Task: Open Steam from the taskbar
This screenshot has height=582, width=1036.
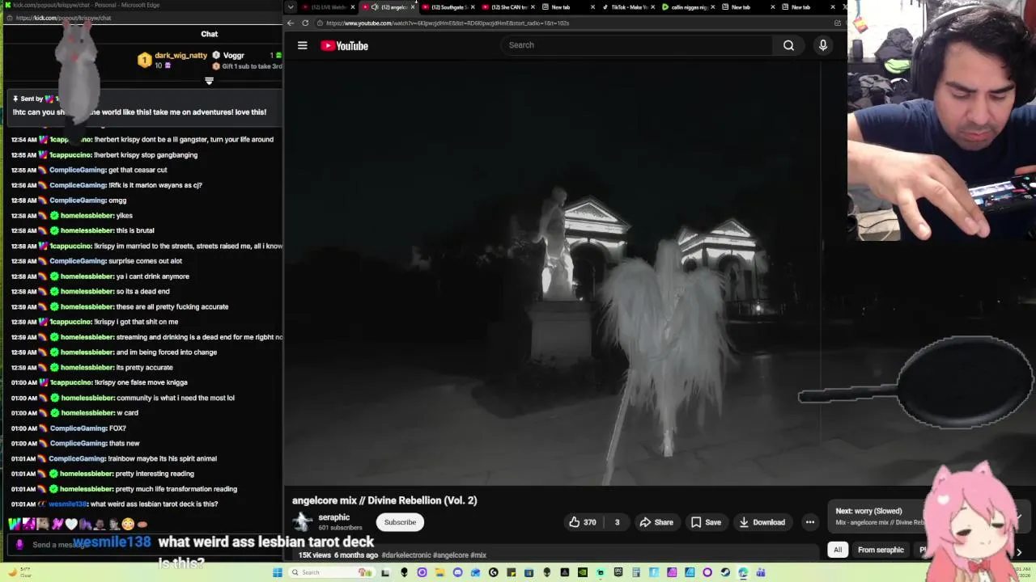Action: pyautogui.click(x=725, y=572)
